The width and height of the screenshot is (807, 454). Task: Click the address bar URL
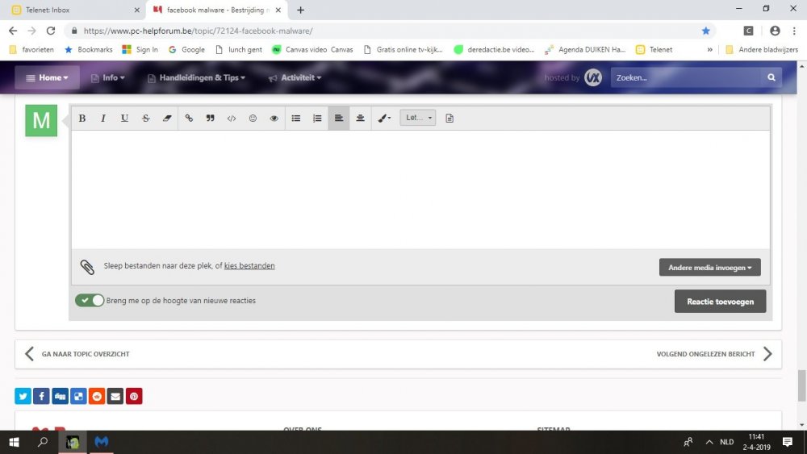[x=198, y=31]
